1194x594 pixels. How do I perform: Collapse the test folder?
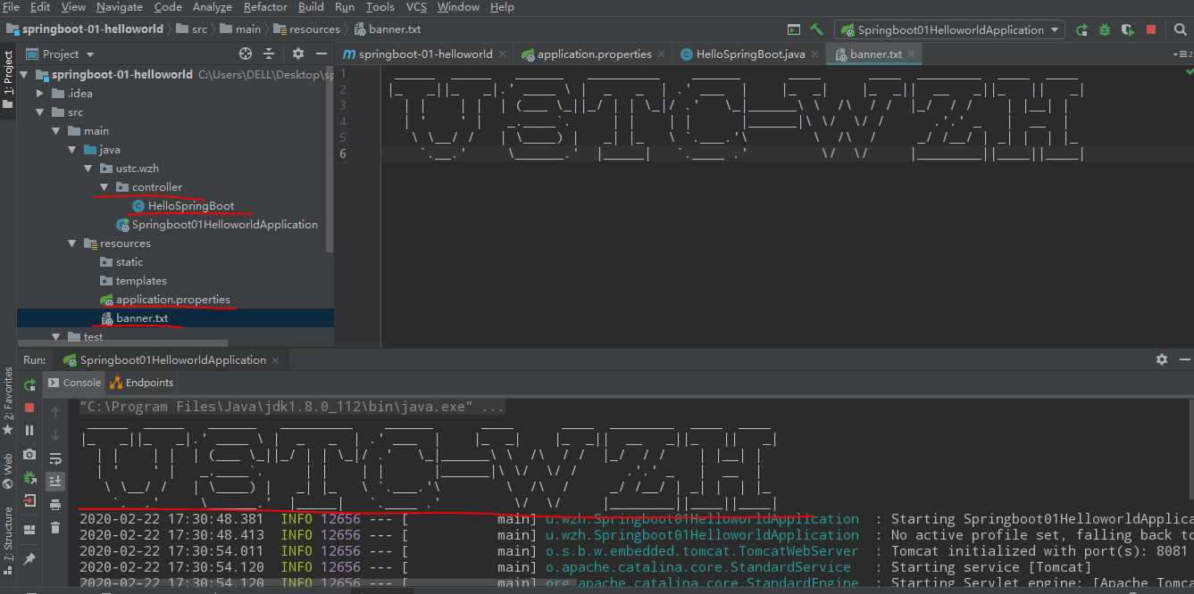[x=56, y=337]
